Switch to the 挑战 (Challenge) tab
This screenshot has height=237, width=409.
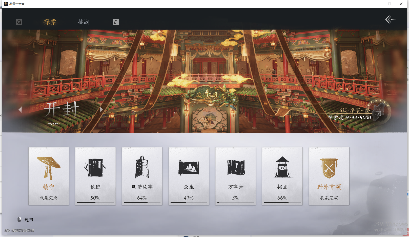[x=84, y=22]
